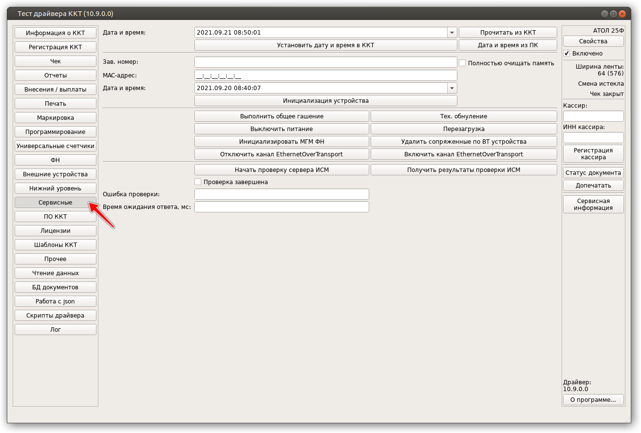Image resolution: width=641 pixels, height=433 pixels.
Task: Go to Внешние устройства section
Action: 56,174
